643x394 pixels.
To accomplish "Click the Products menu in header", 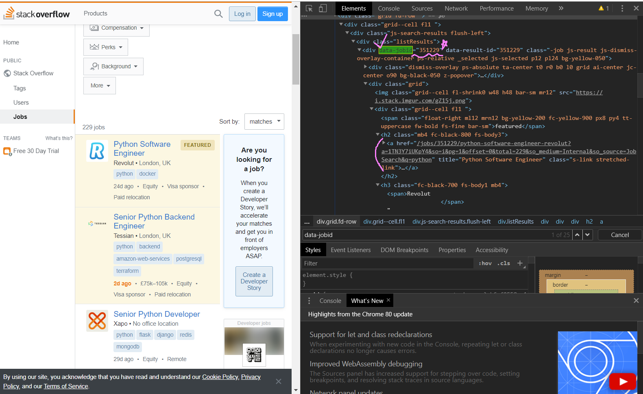I will pyautogui.click(x=95, y=13).
